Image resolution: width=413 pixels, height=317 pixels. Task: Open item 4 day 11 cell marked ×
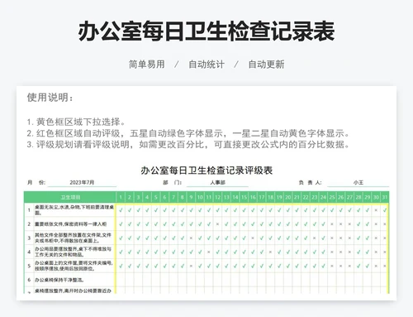(x=209, y=252)
